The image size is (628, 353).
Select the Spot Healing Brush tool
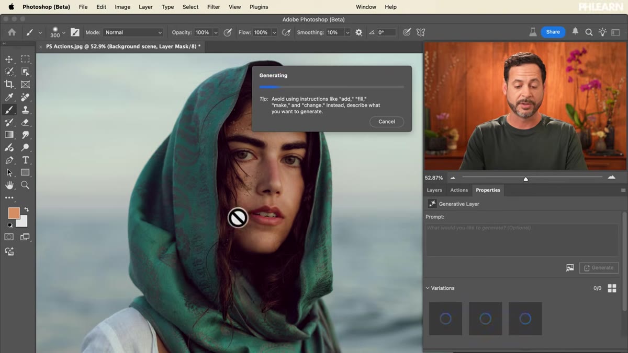tap(25, 97)
